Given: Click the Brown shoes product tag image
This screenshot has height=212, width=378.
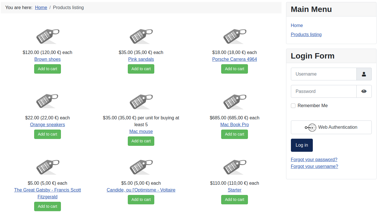Looking at the screenshot, I should point(48,36).
